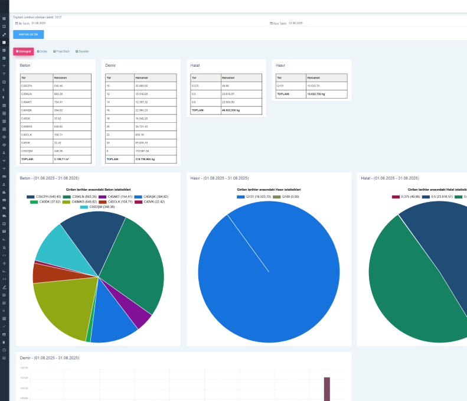This screenshot has height=401, width=467.
Task: Open the clock icon in the sidebar
Action: click(x=4, y=350)
